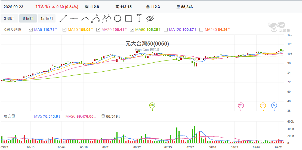Uncheck the MA5 moving average checkbox

31,30
